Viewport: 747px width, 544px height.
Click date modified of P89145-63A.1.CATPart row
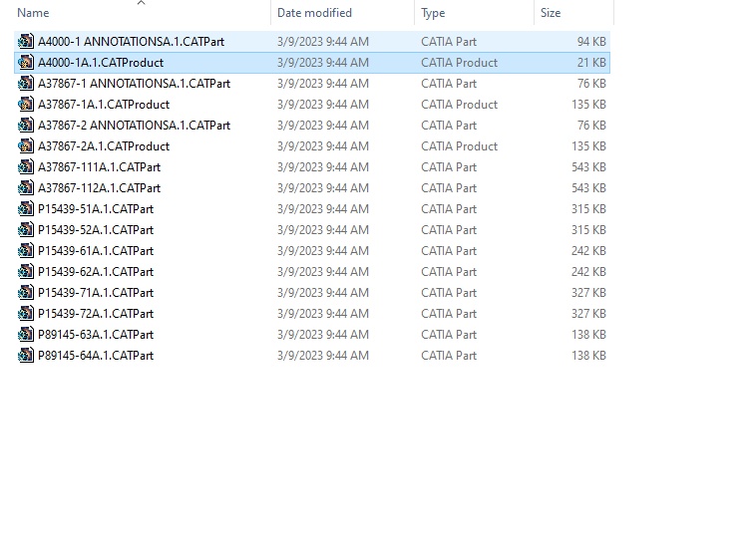coord(323,335)
